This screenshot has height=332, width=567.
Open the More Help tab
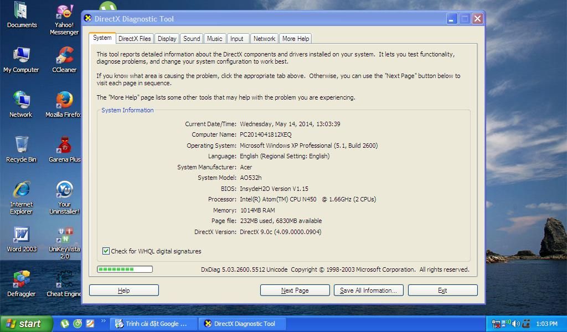(x=296, y=39)
